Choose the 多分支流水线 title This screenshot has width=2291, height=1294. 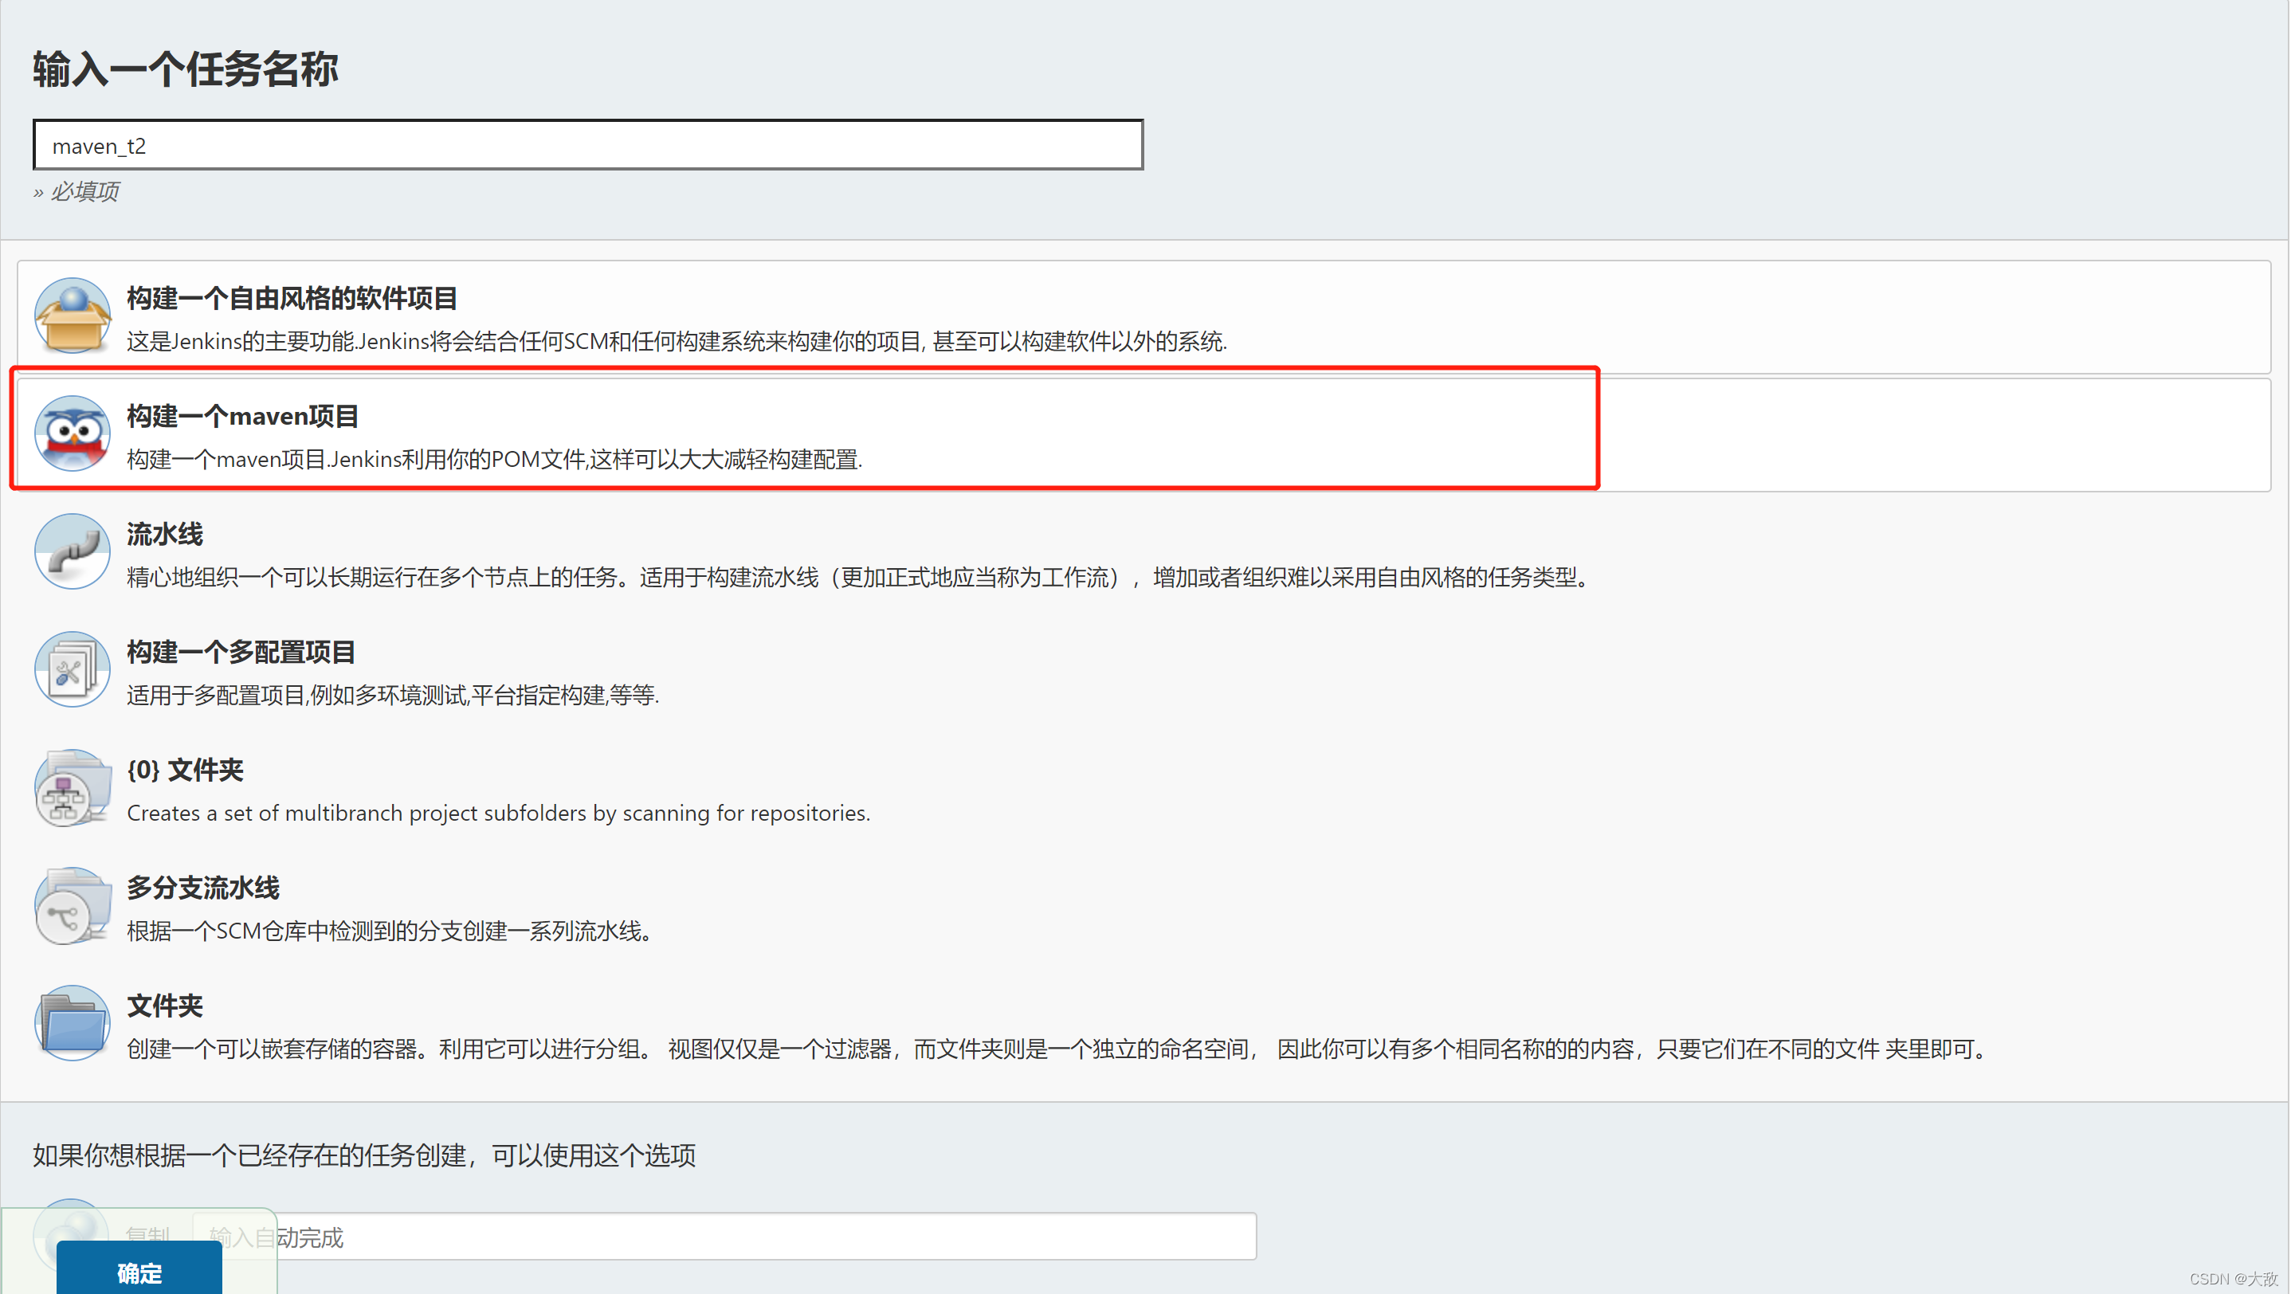202,888
